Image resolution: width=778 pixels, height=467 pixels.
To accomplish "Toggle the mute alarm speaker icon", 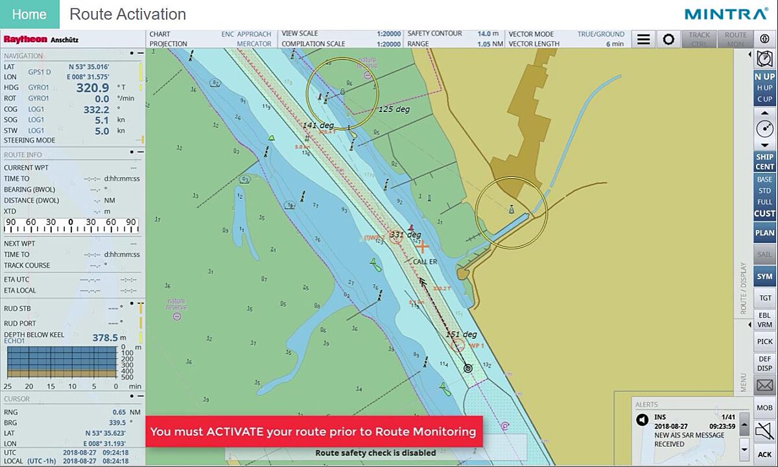I will pyautogui.click(x=765, y=429).
